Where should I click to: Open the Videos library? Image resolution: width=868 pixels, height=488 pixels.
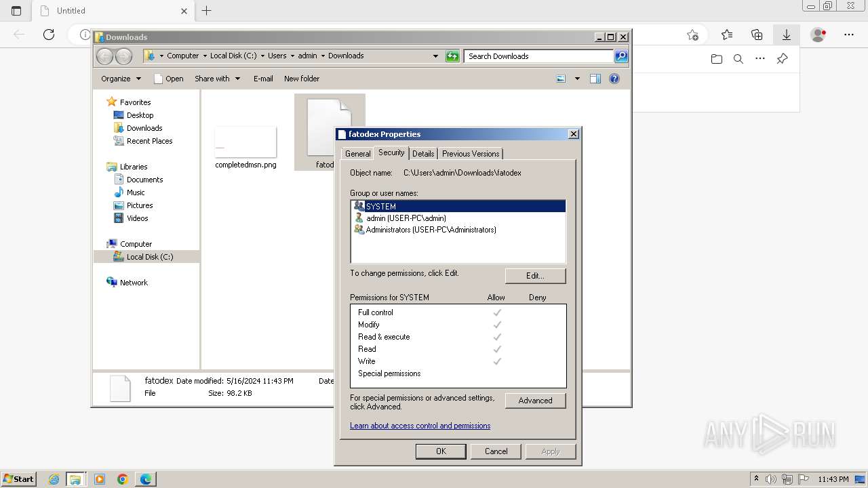click(137, 218)
